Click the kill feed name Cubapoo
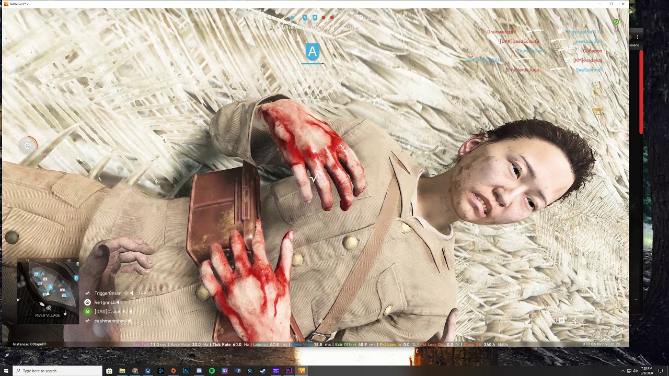 [592, 51]
